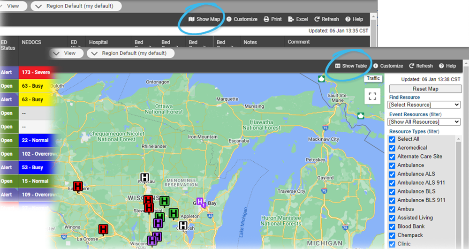Toggle the Ambulance ALS 911 checkbox

coord(392,183)
